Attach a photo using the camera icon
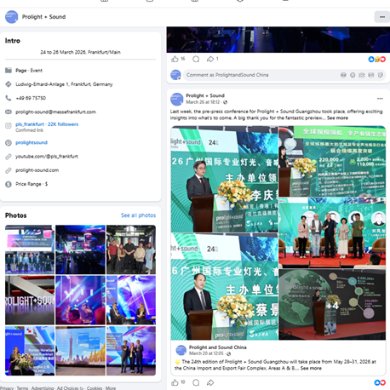Image resolution: width=390 pixels, height=390 pixels. (362, 75)
